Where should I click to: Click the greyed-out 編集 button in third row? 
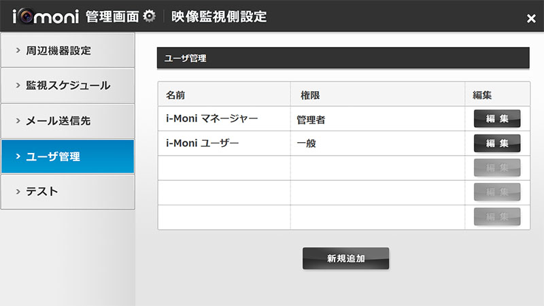497,168
